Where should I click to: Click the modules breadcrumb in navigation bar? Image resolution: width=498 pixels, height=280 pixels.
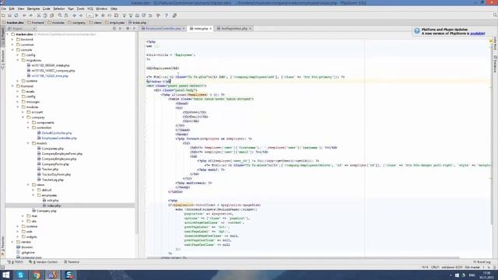pyautogui.click(x=56, y=23)
